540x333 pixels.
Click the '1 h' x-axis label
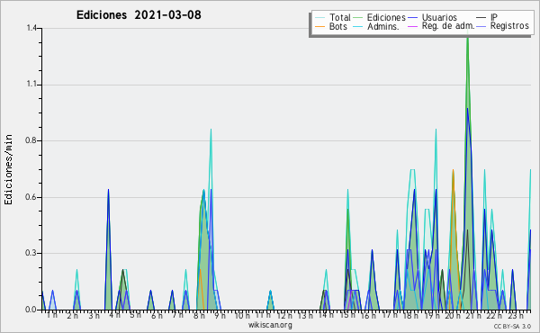click(x=52, y=315)
